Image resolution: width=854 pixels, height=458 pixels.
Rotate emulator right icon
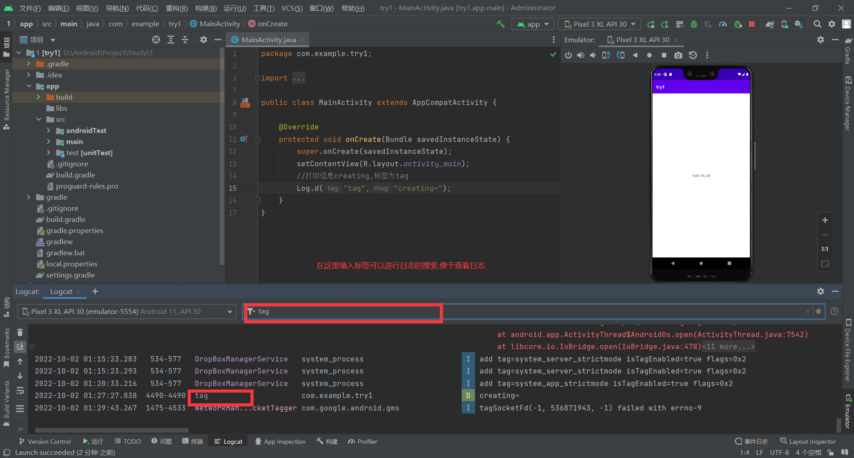[620, 55]
